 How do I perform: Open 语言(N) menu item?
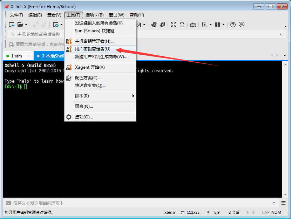pos(100,107)
